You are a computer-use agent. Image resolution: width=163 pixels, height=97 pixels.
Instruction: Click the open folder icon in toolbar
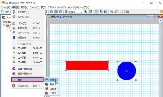pyautogui.click(x=7, y=12)
